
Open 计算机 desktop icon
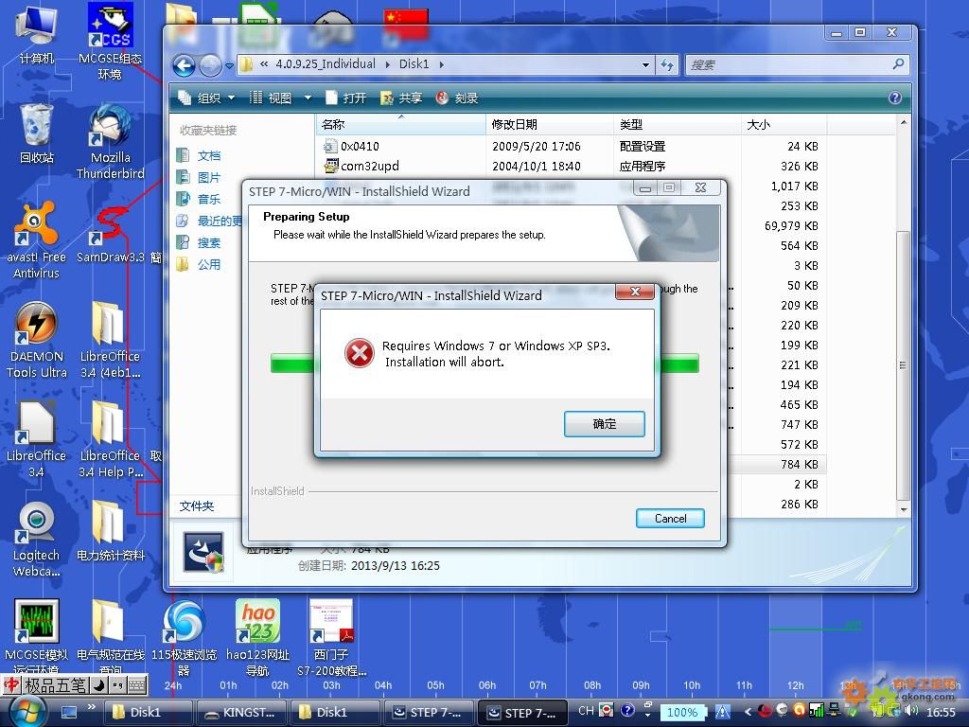[x=36, y=34]
